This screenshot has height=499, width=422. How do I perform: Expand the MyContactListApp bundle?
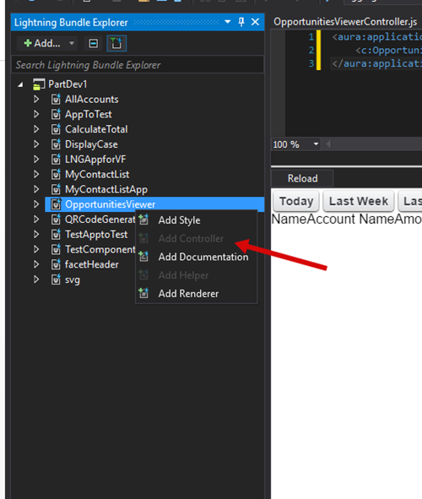36,189
